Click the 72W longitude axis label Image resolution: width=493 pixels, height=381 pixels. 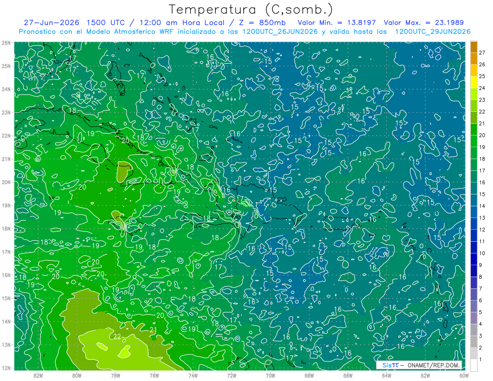(232, 375)
